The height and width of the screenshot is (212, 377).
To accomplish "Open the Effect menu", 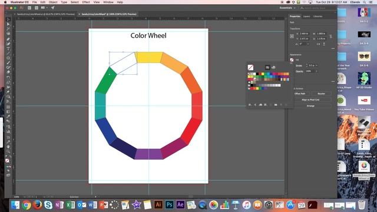I will (86, 2).
